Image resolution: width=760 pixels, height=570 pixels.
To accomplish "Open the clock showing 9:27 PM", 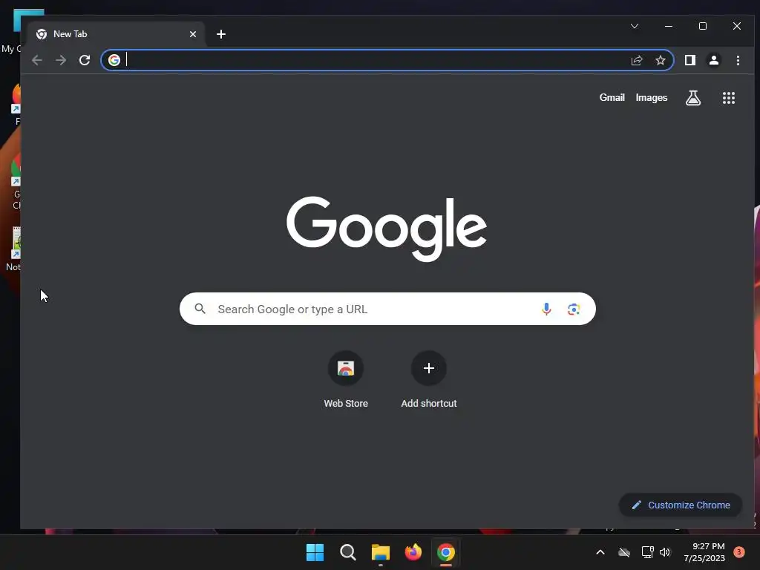I will click(704, 552).
